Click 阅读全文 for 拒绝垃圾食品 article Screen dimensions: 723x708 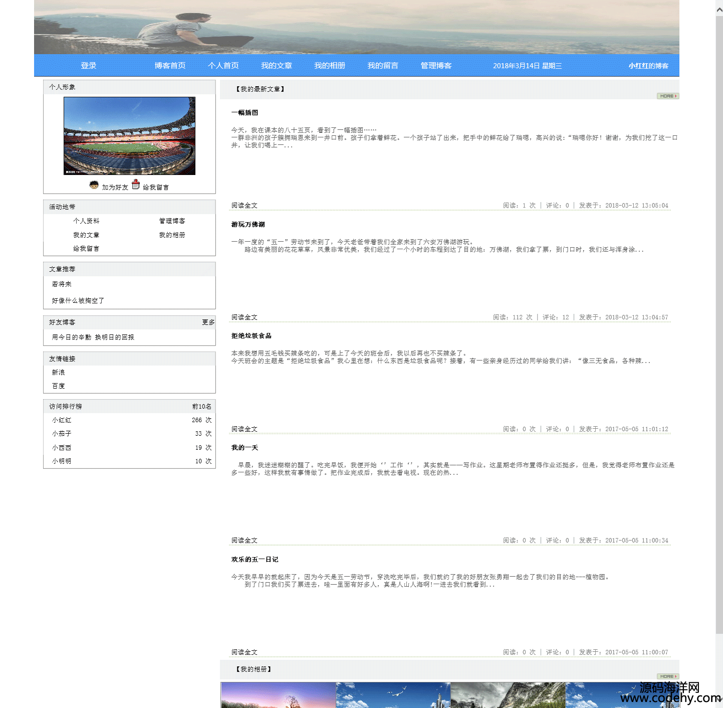coord(245,429)
